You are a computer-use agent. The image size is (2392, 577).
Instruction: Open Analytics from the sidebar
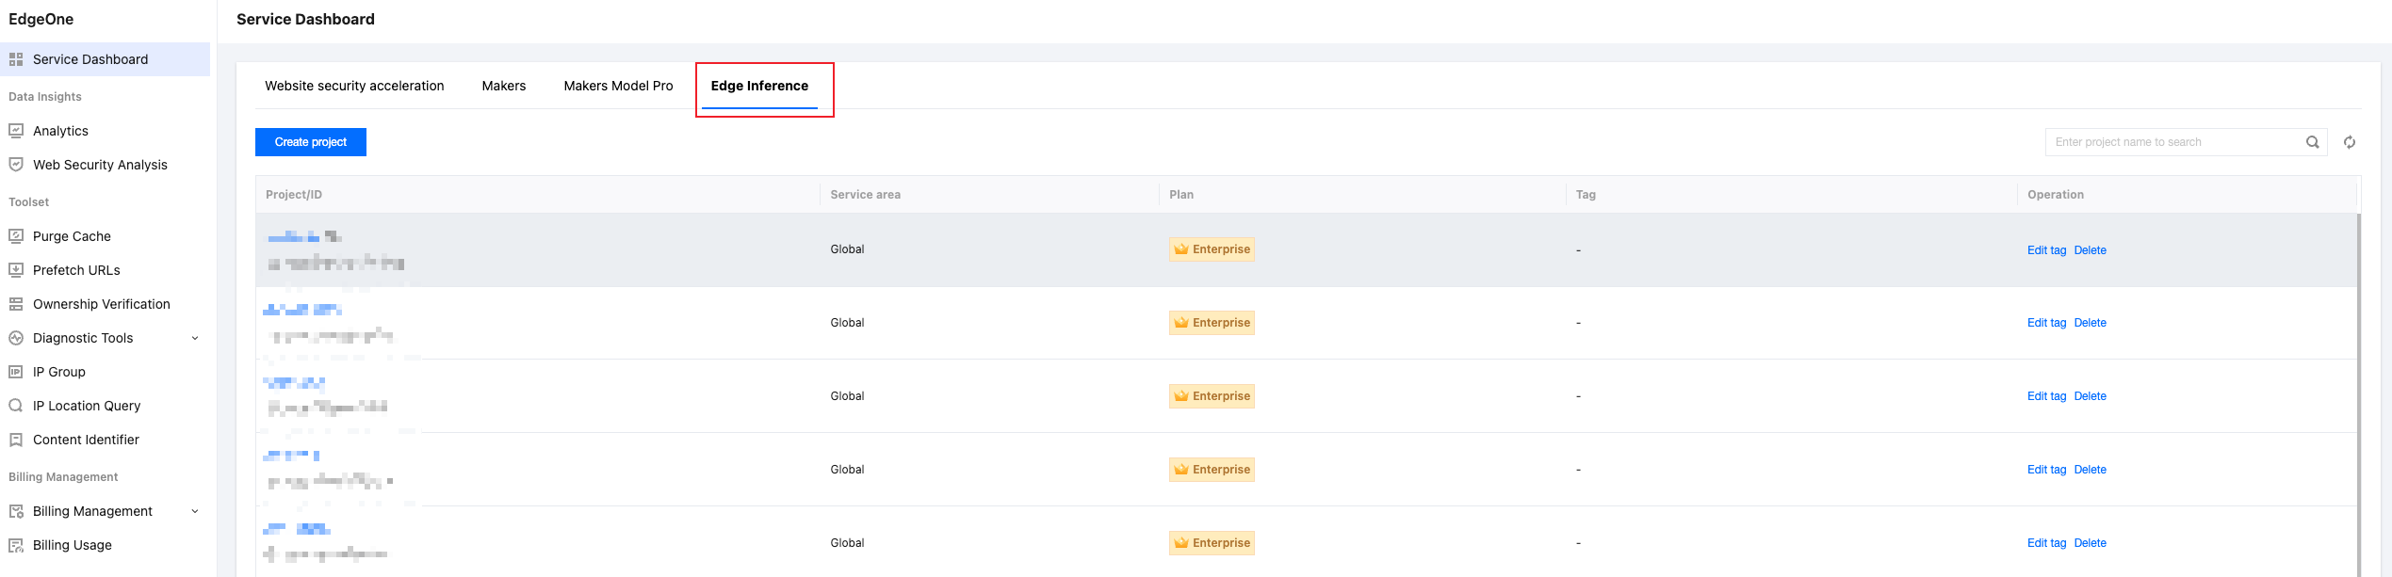tap(60, 131)
